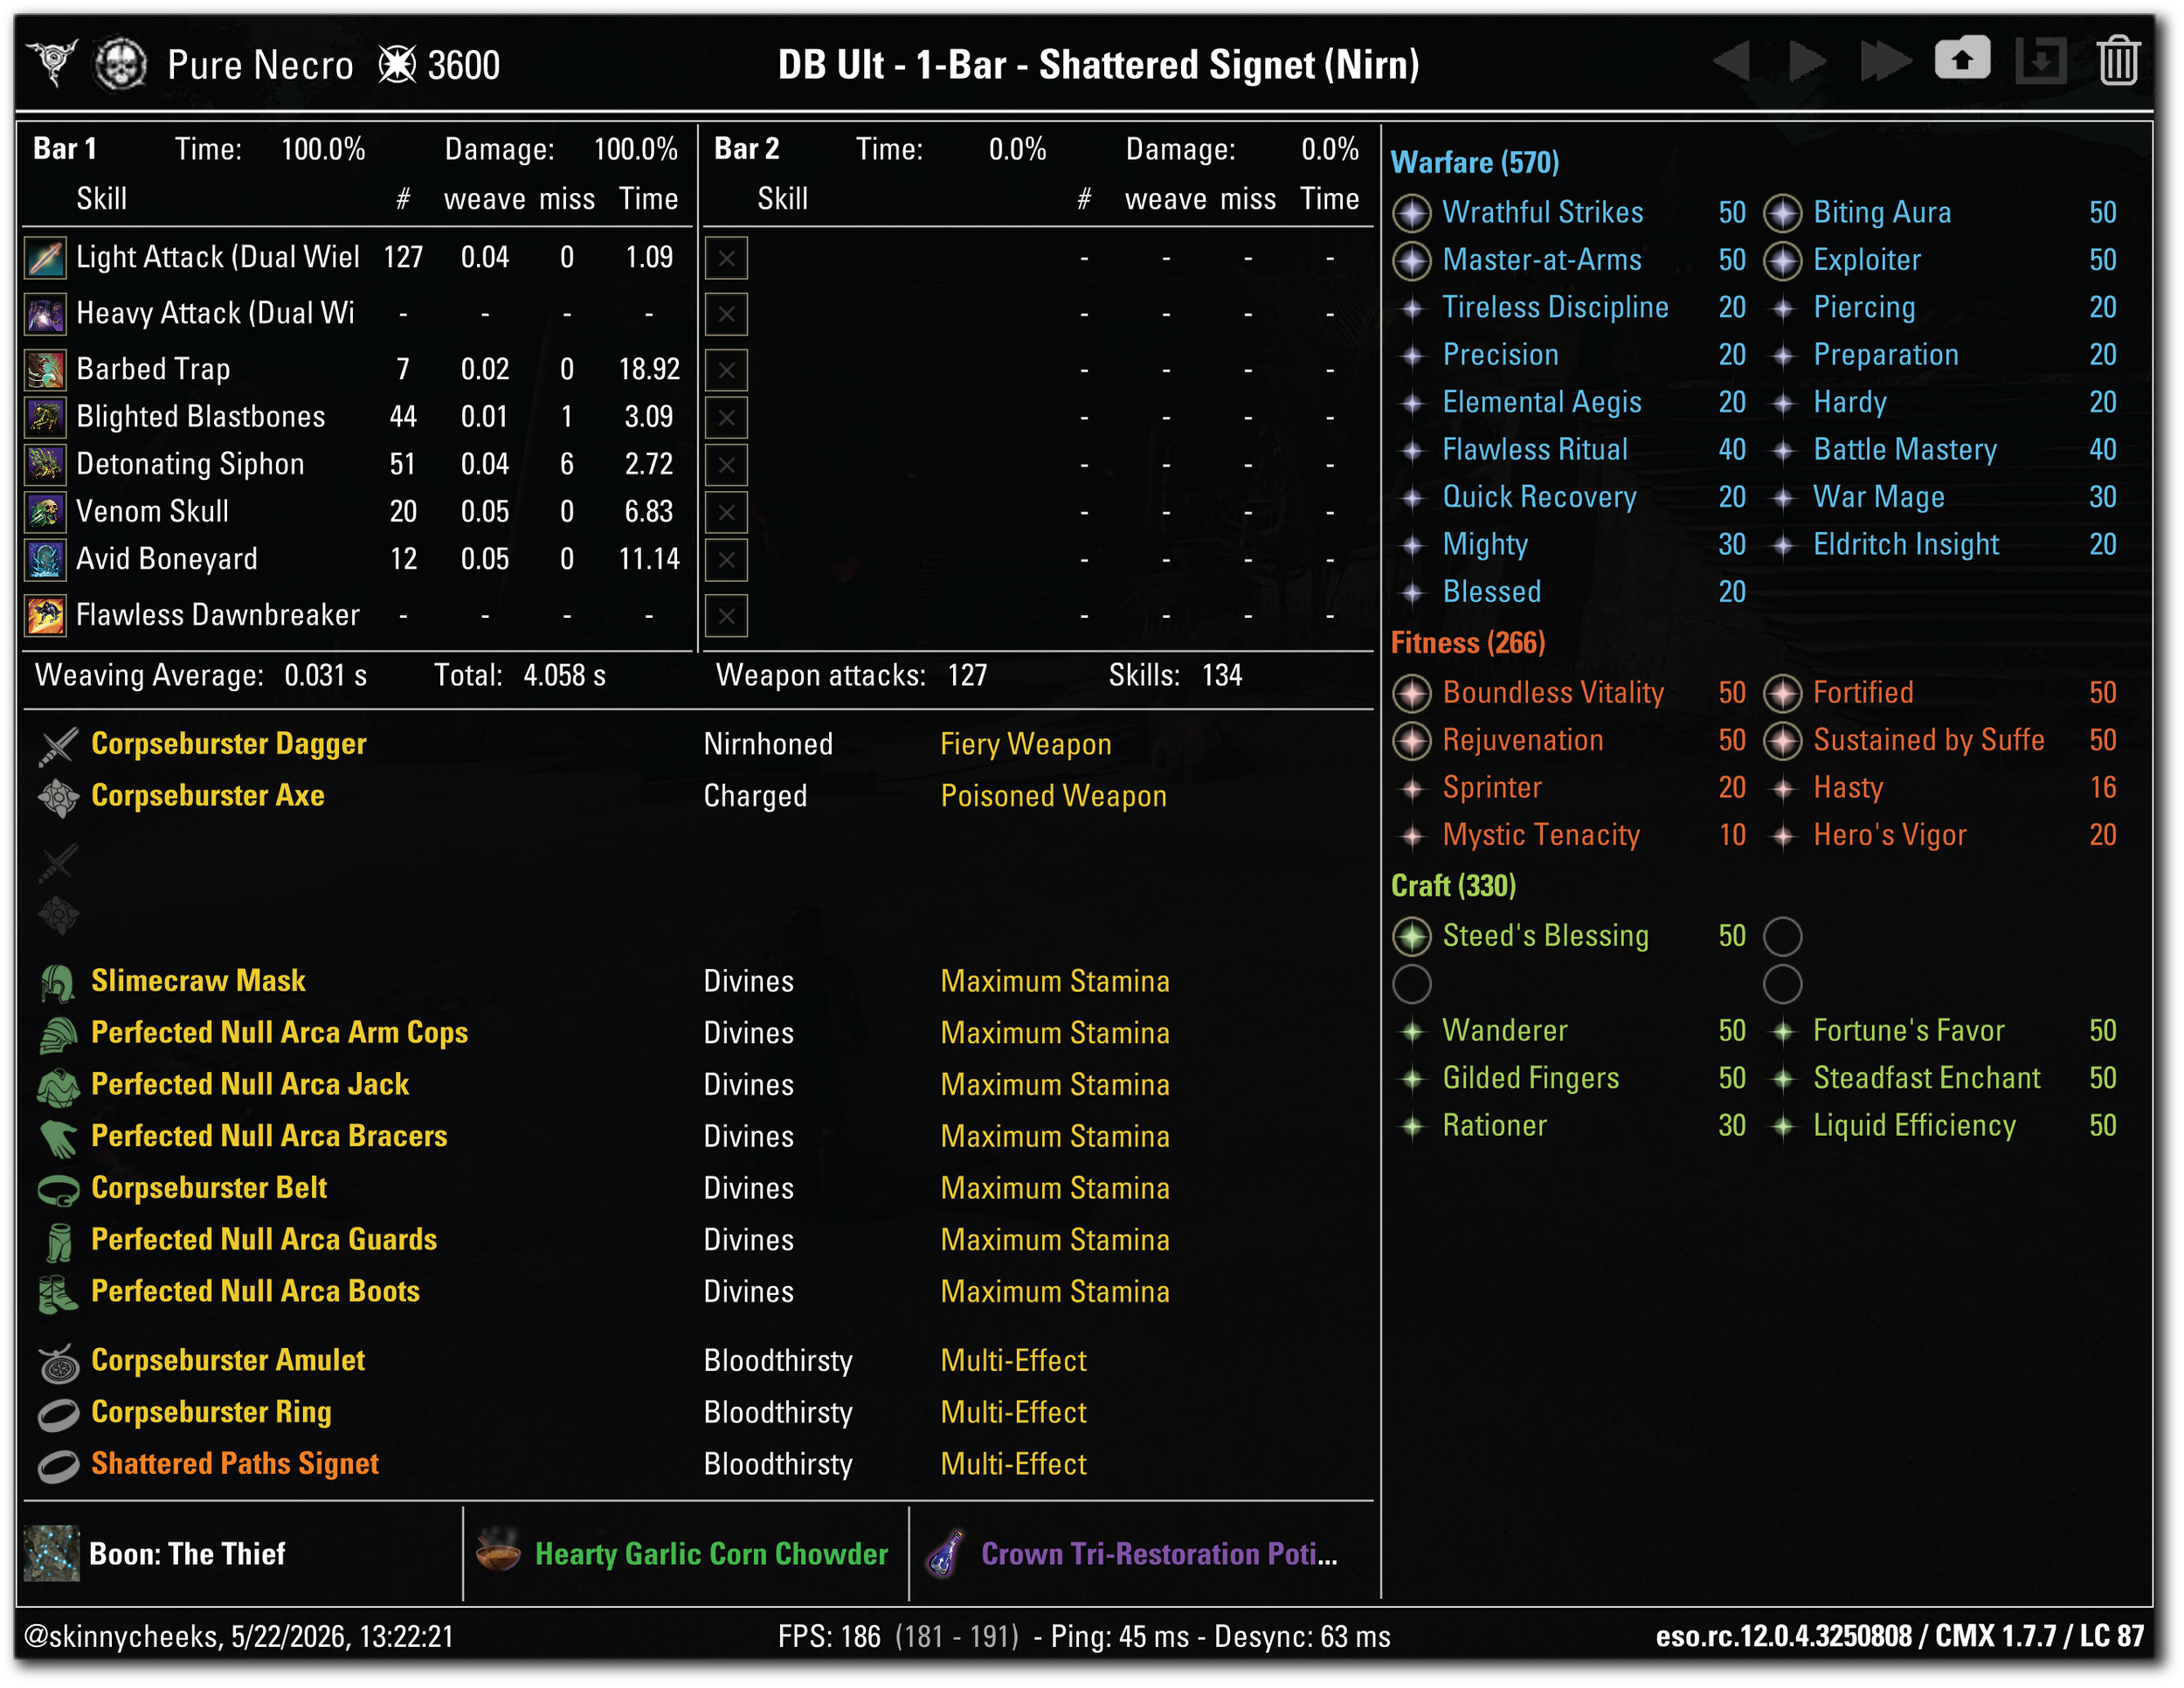Click the first empty Bar 2 skill slot

[726, 258]
